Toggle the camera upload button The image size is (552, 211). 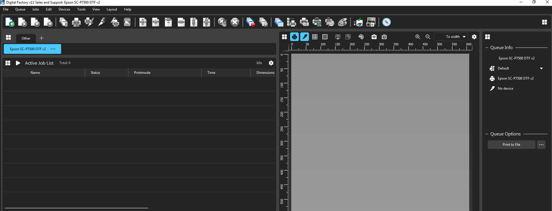384,37
